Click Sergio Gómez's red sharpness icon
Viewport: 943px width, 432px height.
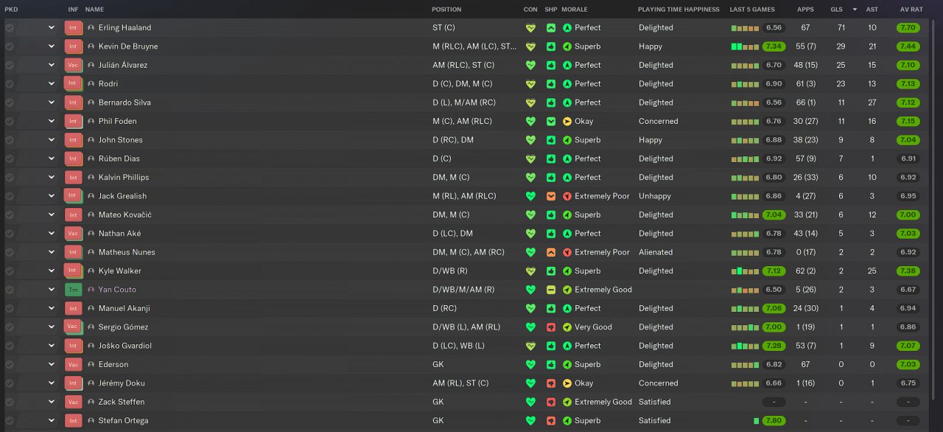click(551, 327)
